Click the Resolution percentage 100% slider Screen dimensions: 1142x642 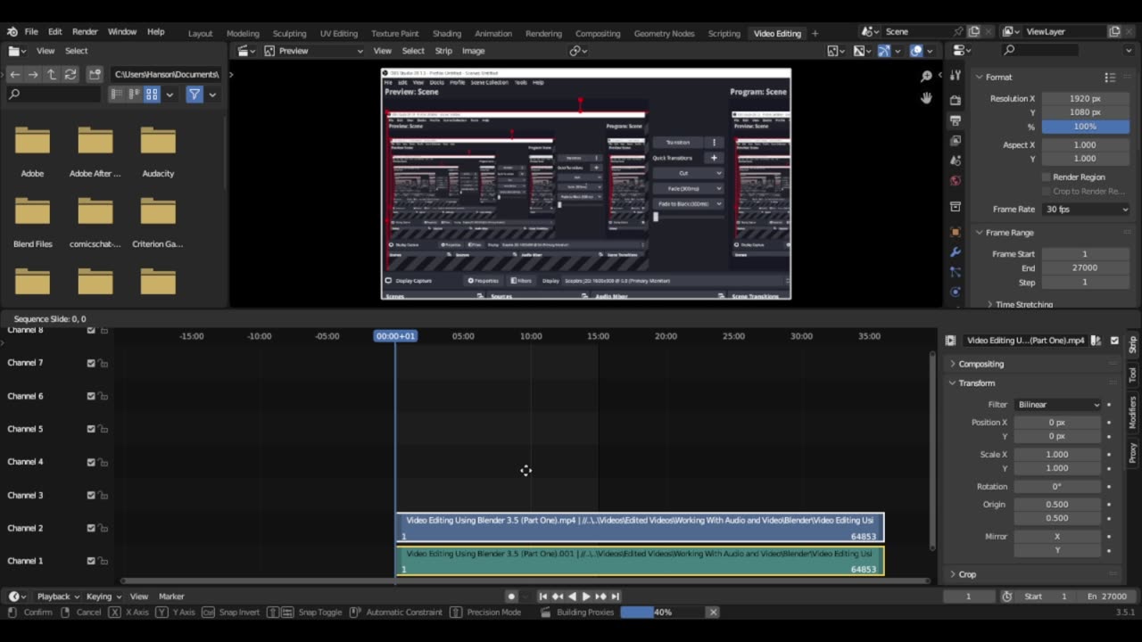(1085, 127)
